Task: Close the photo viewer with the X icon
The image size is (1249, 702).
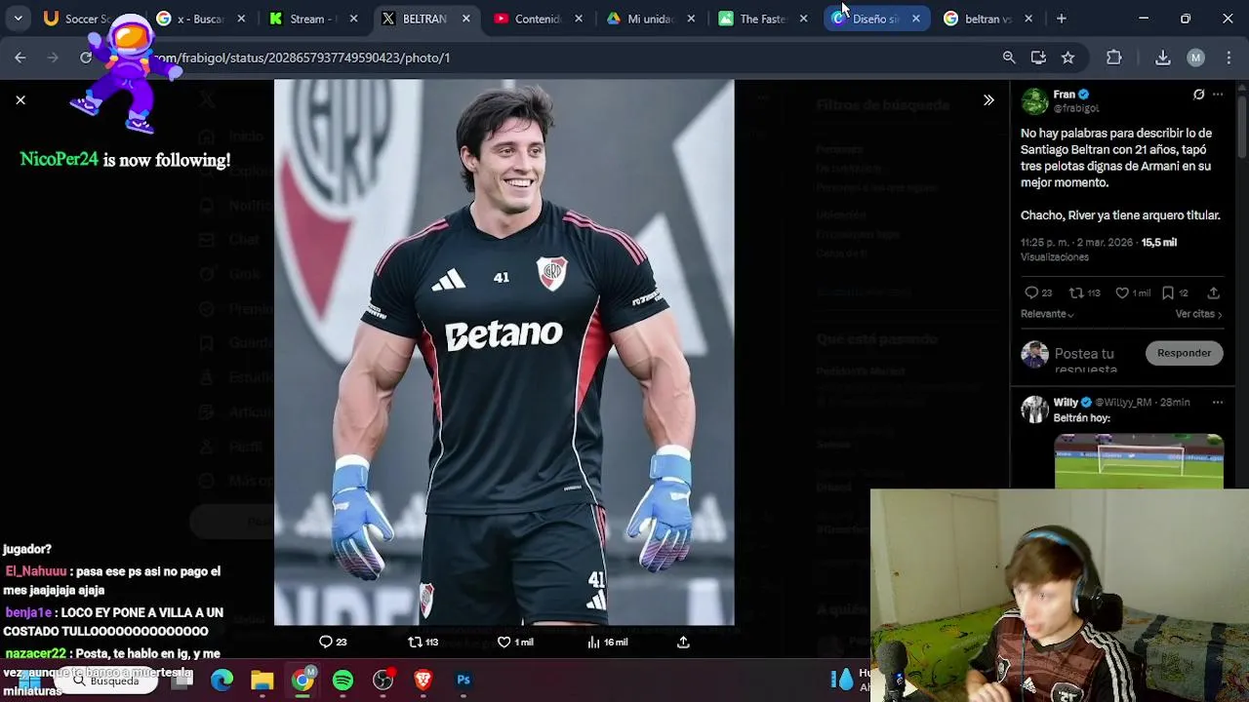Action: pyautogui.click(x=20, y=99)
